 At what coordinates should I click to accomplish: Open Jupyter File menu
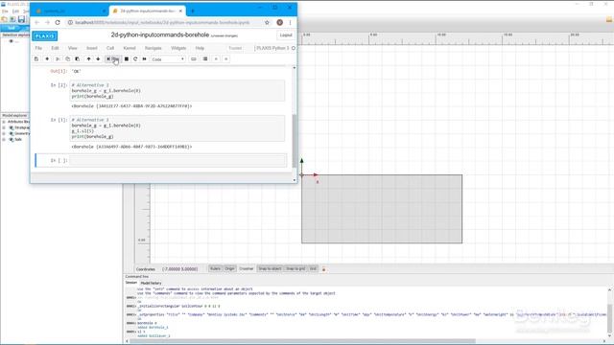tap(38, 48)
